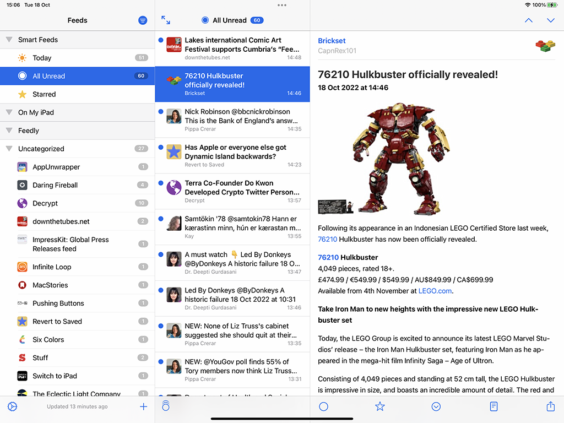
Task: Open settings icon in feeds toolbar
Action: coord(13,406)
